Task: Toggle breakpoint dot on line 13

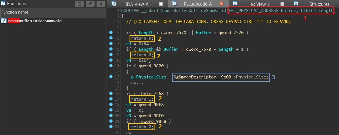Action: pos(111,77)
